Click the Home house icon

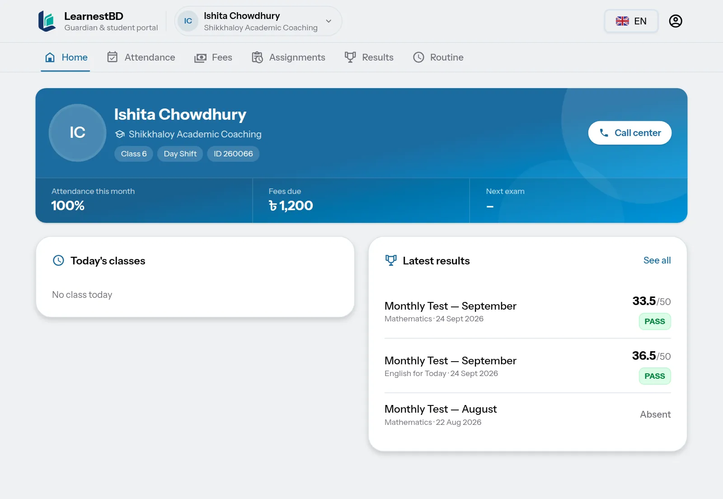pos(50,57)
